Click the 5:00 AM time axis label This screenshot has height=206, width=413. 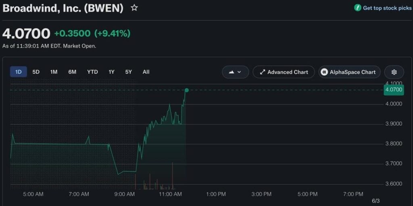pos(33,194)
